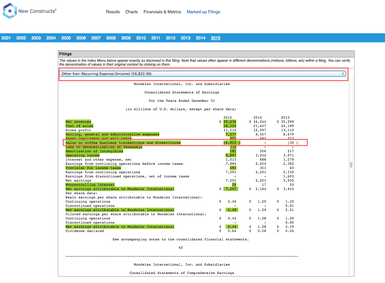
Task: Click Consolidated Statements of Comprehensive Earnings heading
Action: (x=182, y=273)
